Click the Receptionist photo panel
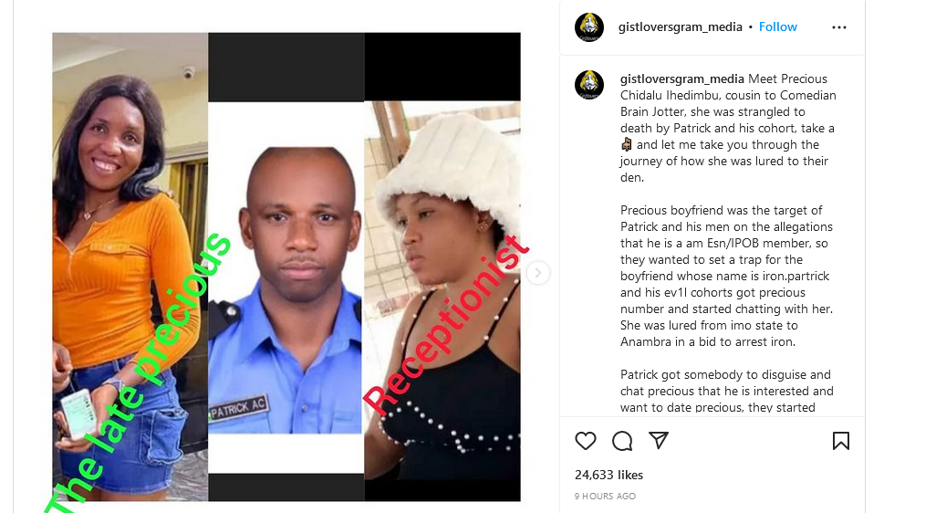 (x=442, y=267)
